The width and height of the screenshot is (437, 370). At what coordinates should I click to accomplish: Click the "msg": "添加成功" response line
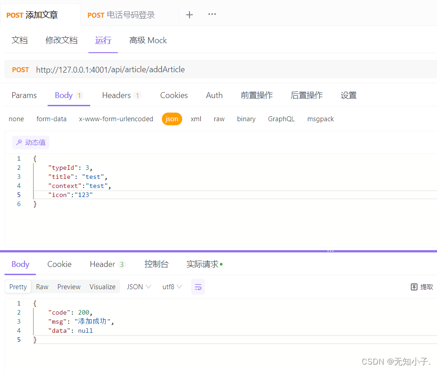pyautogui.click(x=81, y=321)
